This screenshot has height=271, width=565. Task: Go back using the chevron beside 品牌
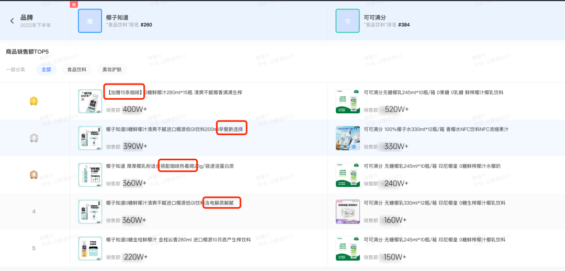[x=12, y=21]
